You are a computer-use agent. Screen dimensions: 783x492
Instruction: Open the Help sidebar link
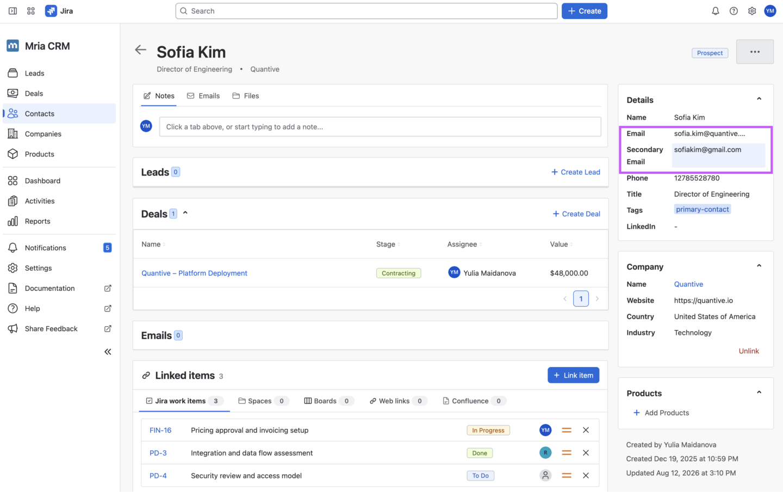pos(59,308)
